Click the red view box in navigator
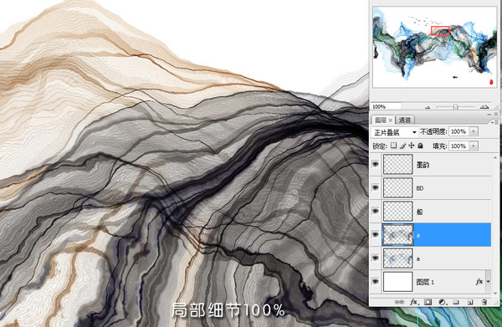Screen dimensions: 502x327 tap(440, 31)
